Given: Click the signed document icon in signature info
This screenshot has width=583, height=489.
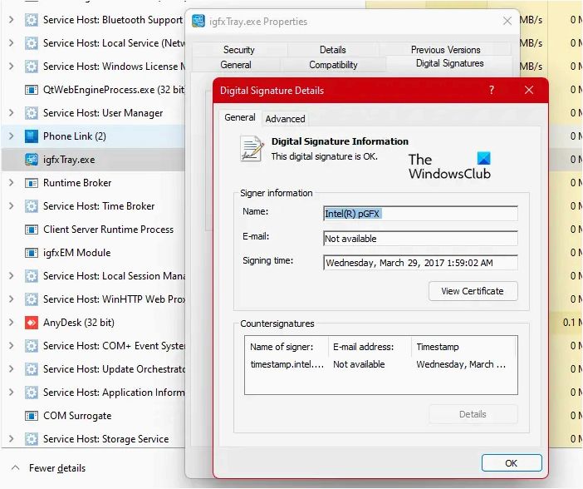Looking at the screenshot, I should [x=252, y=149].
